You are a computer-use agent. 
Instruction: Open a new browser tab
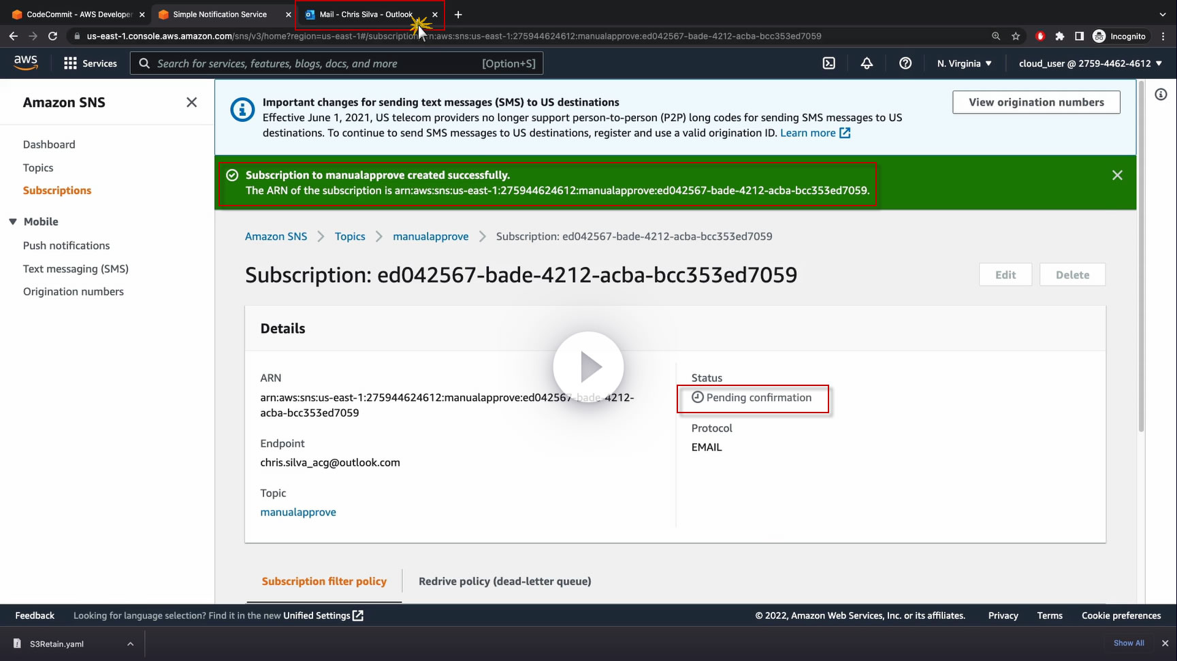coord(458,14)
